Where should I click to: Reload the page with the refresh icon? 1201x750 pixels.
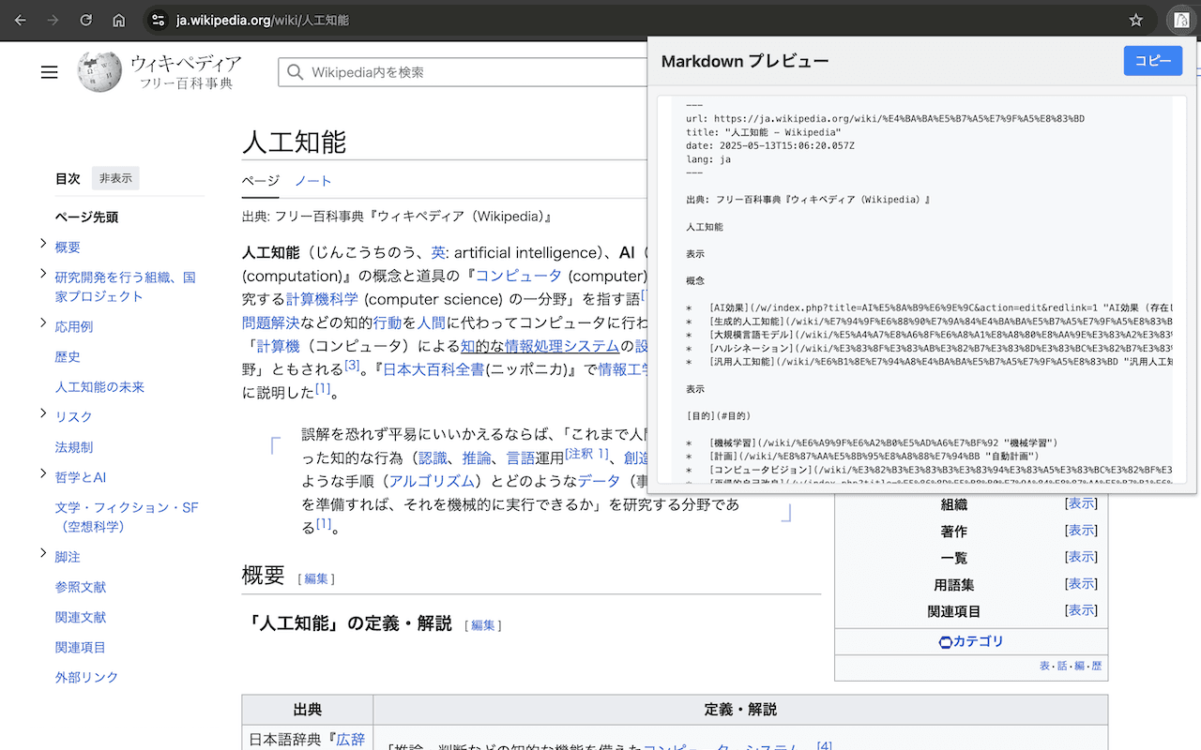tap(85, 20)
